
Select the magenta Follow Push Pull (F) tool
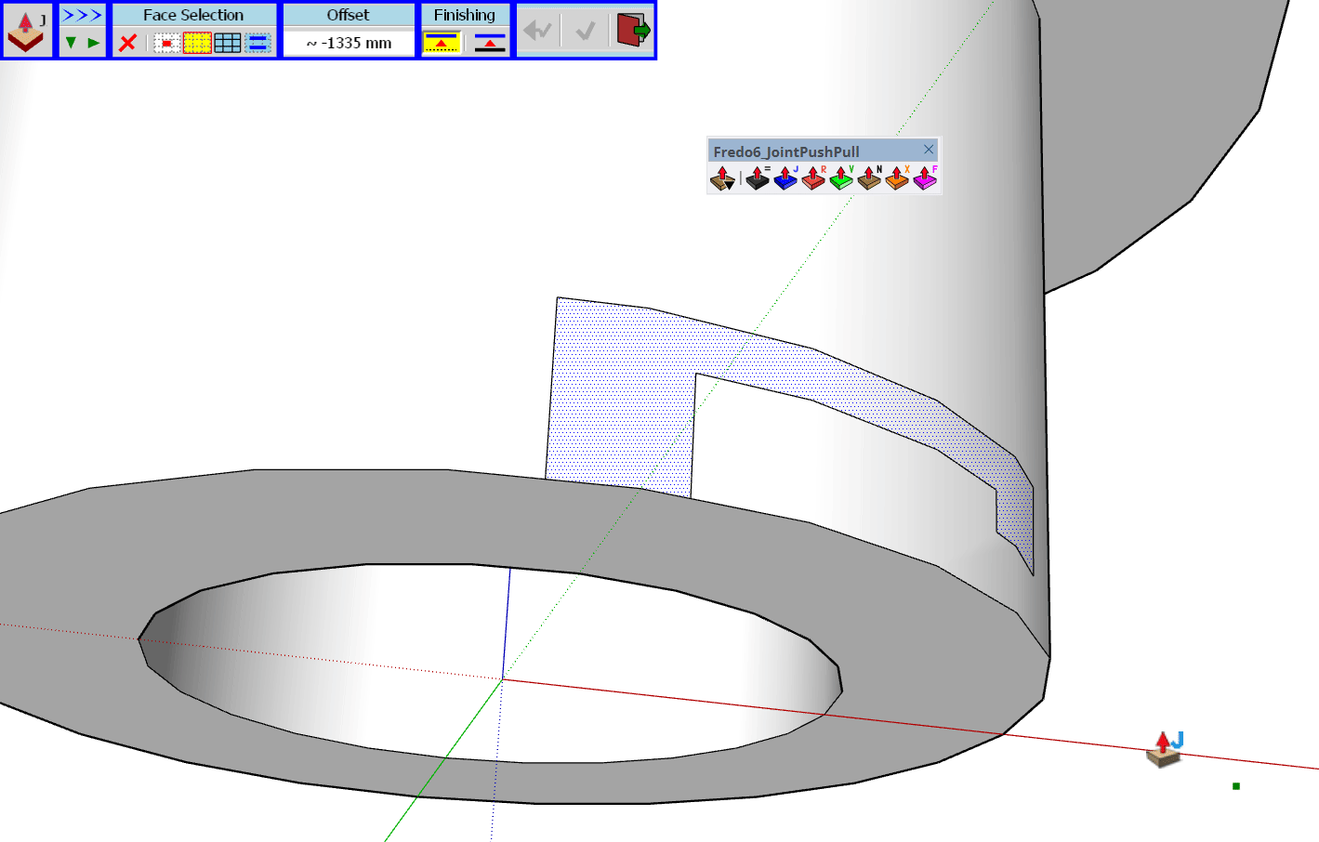tap(925, 178)
